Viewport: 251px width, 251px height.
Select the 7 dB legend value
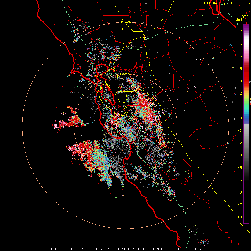[x=241, y=31]
